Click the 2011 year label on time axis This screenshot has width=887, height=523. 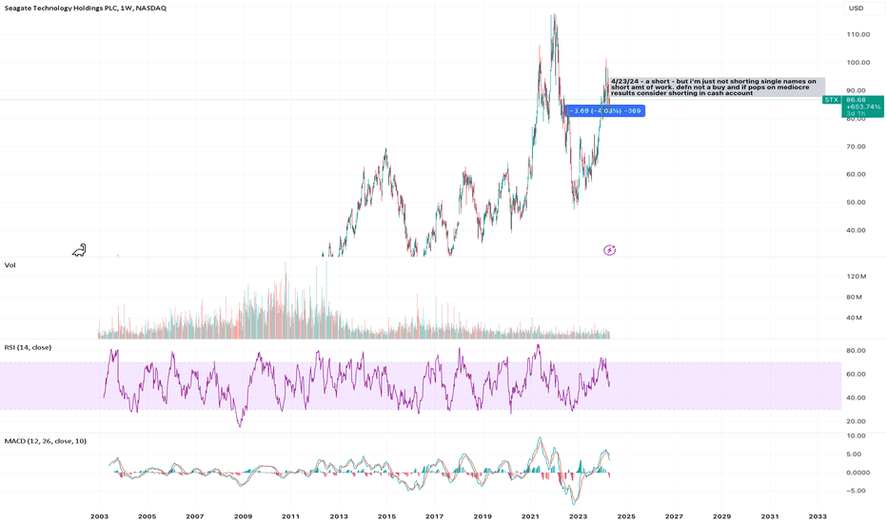click(x=291, y=516)
